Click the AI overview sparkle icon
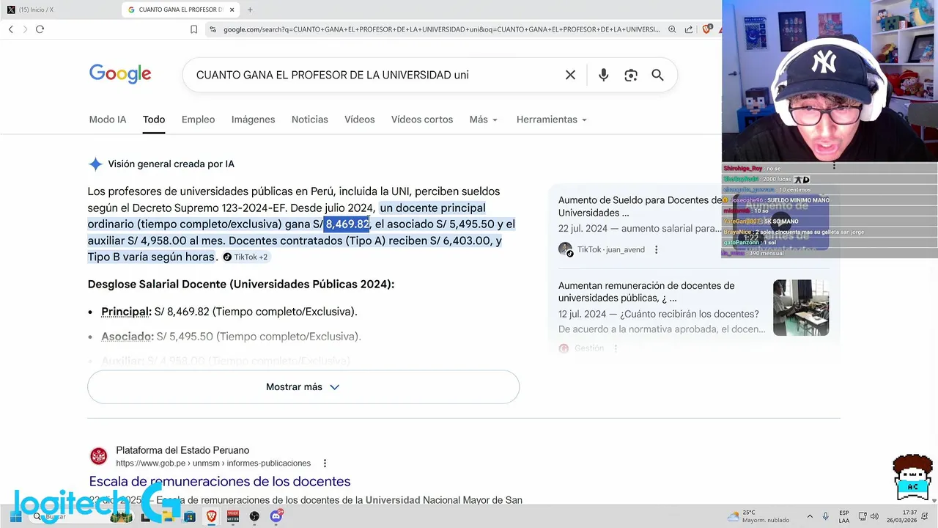 click(95, 164)
